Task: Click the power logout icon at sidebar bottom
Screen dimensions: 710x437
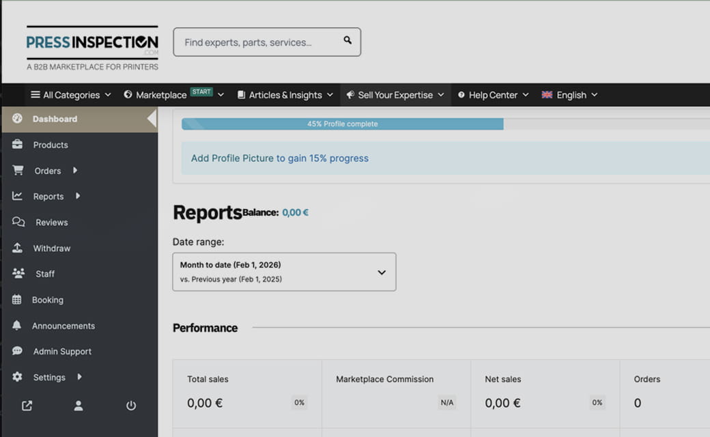Action: (x=130, y=406)
